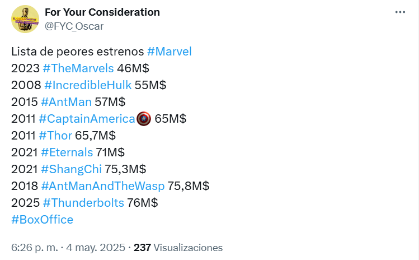Click the #IncredibleHulk hashtag
The image size is (419, 260).
point(88,85)
